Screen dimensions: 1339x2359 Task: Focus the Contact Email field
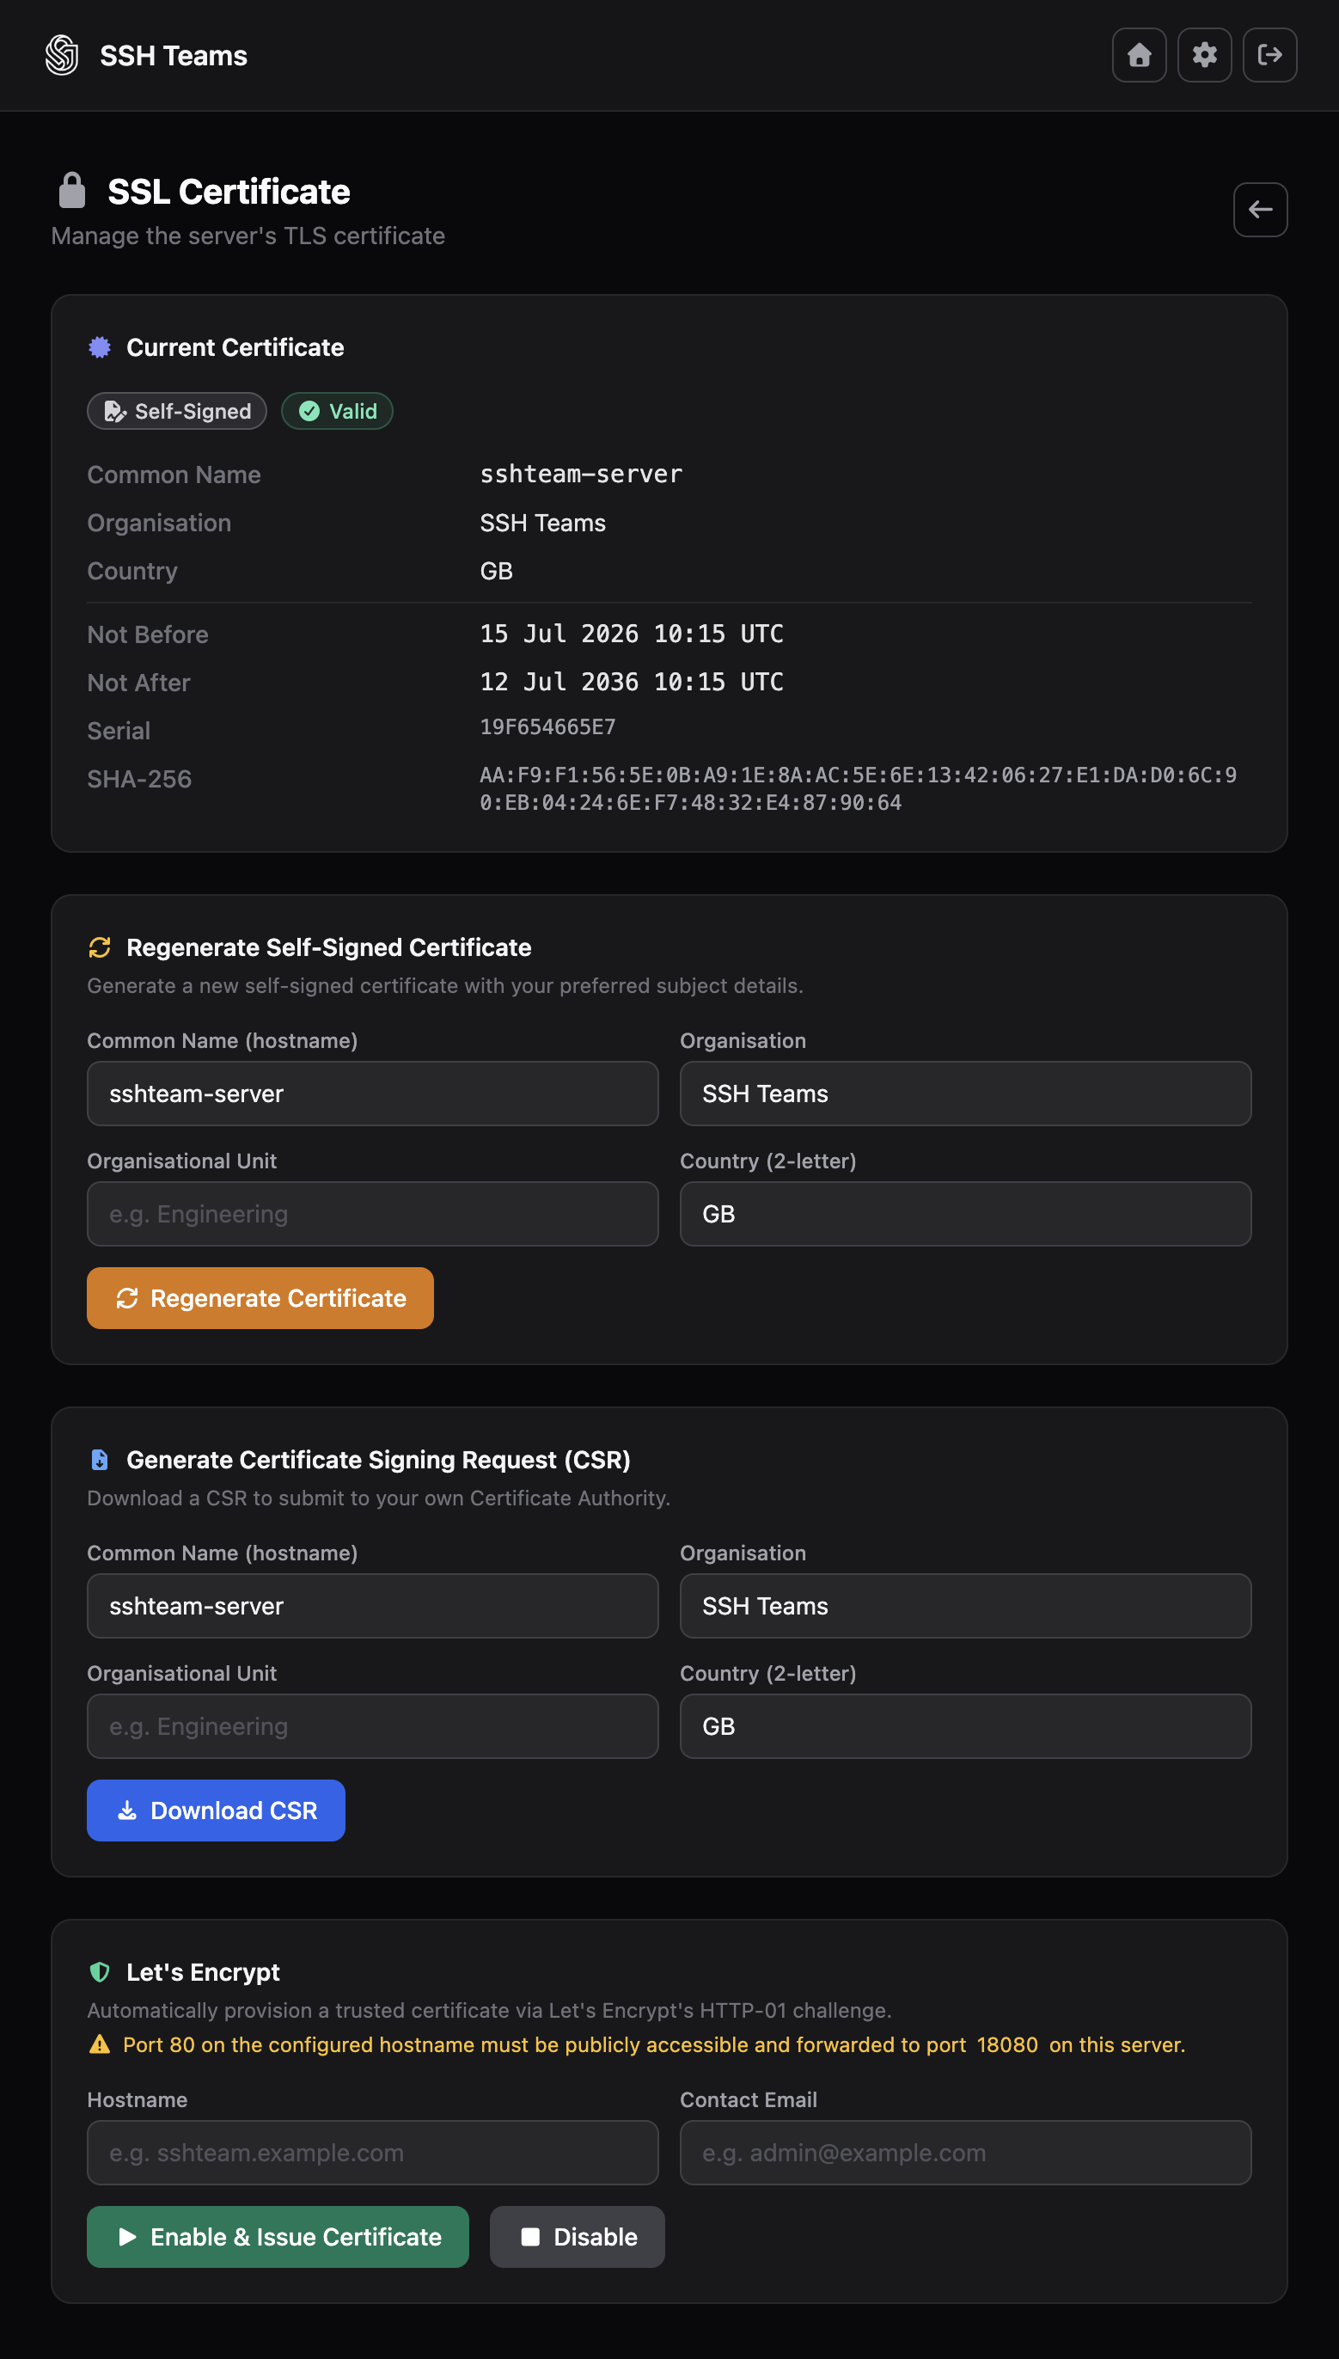coord(964,2153)
